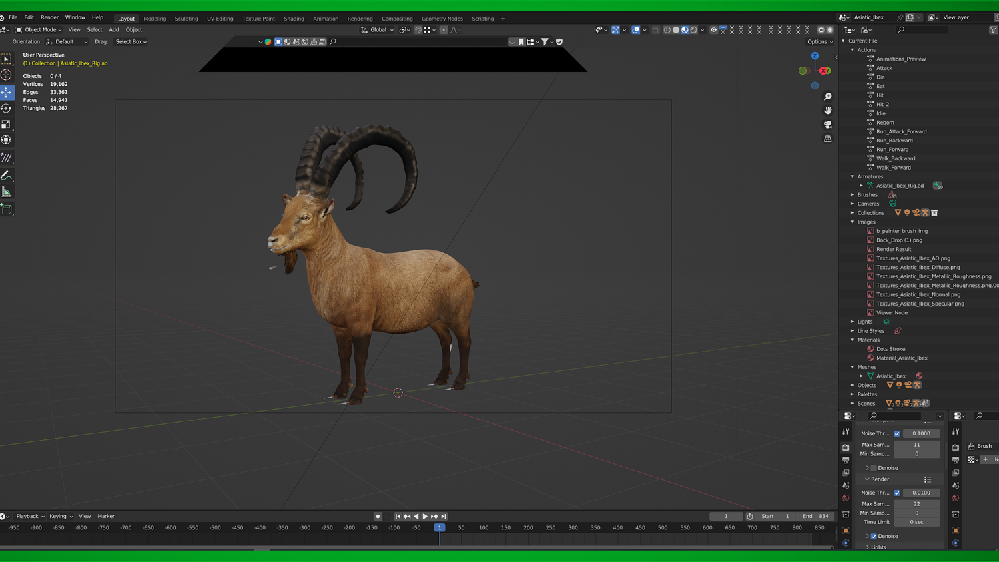Click the Z axis on navigation gizmo
This screenshot has width=999, height=562.
pyautogui.click(x=815, y=56)
